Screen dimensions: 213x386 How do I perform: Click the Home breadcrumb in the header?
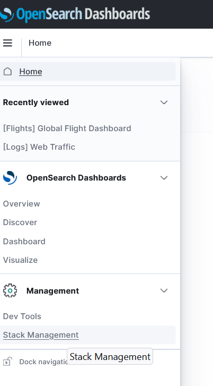pyautogui.click(x=40, y=43)
